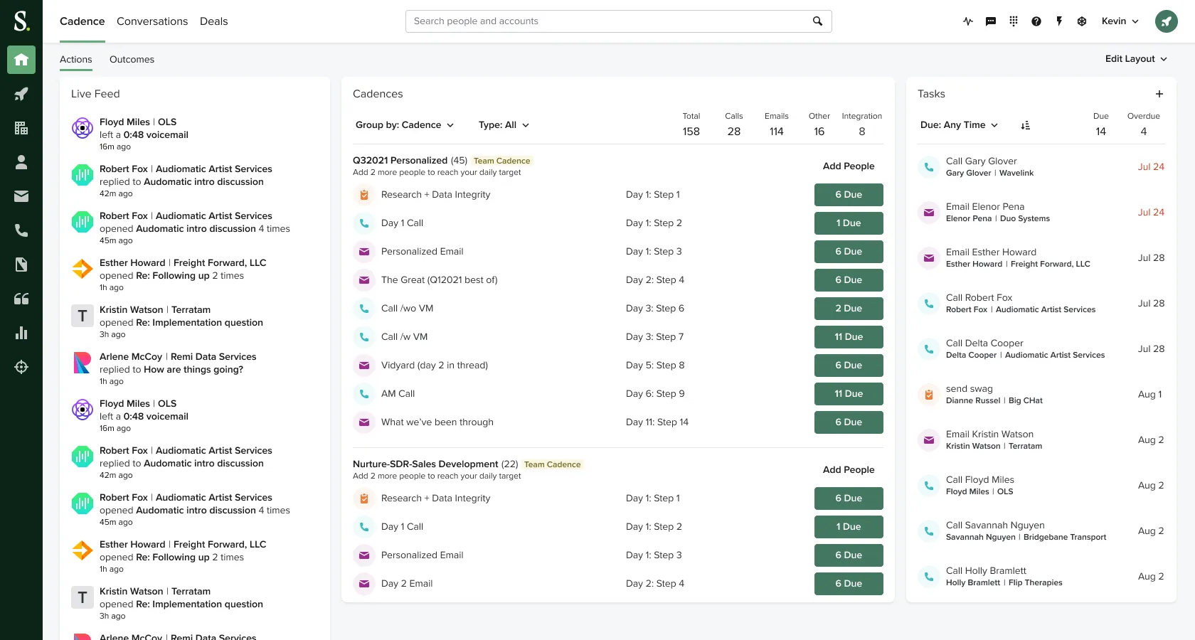Open the bar chart analytics sidebar icon
Image resolution: width=1195 pixels, height=640 pixels.
coord(21,333)
